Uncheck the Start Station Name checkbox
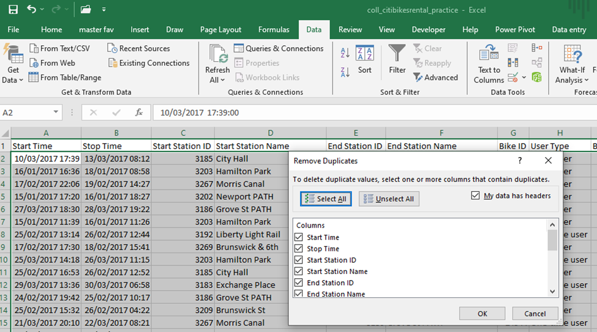597x332 pixels. pos(299,271)
